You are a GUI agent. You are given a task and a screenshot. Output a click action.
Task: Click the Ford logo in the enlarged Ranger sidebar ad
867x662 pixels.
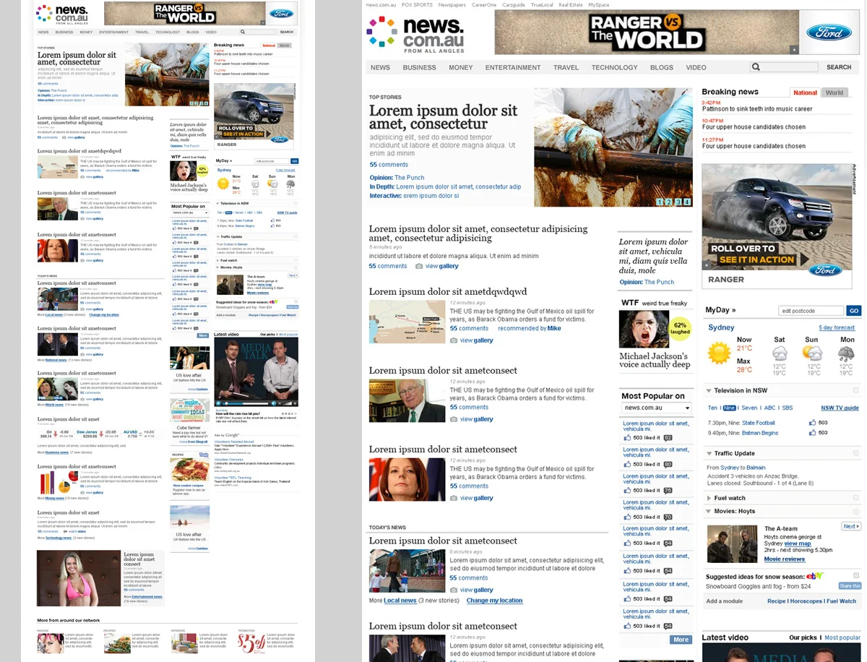(x=825, y=270)
